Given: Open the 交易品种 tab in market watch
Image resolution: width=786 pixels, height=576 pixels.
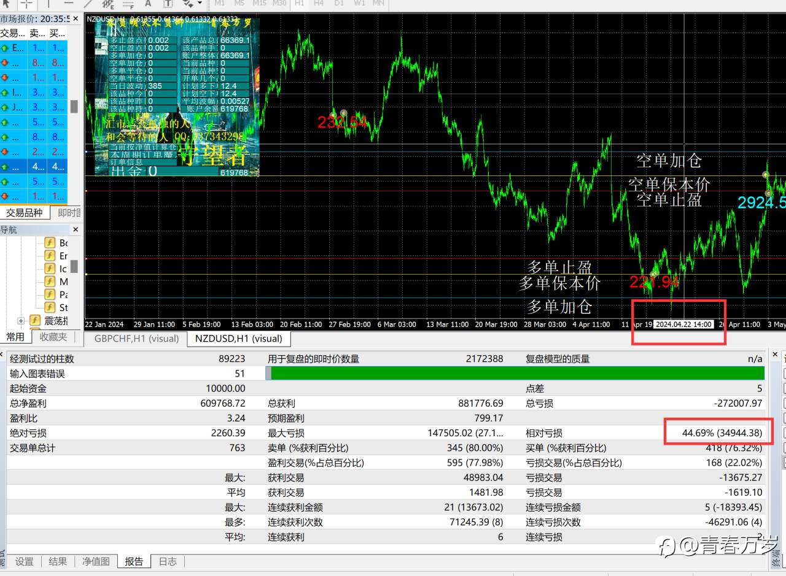Looking at the screenshot, I should (x=25, y=213).
